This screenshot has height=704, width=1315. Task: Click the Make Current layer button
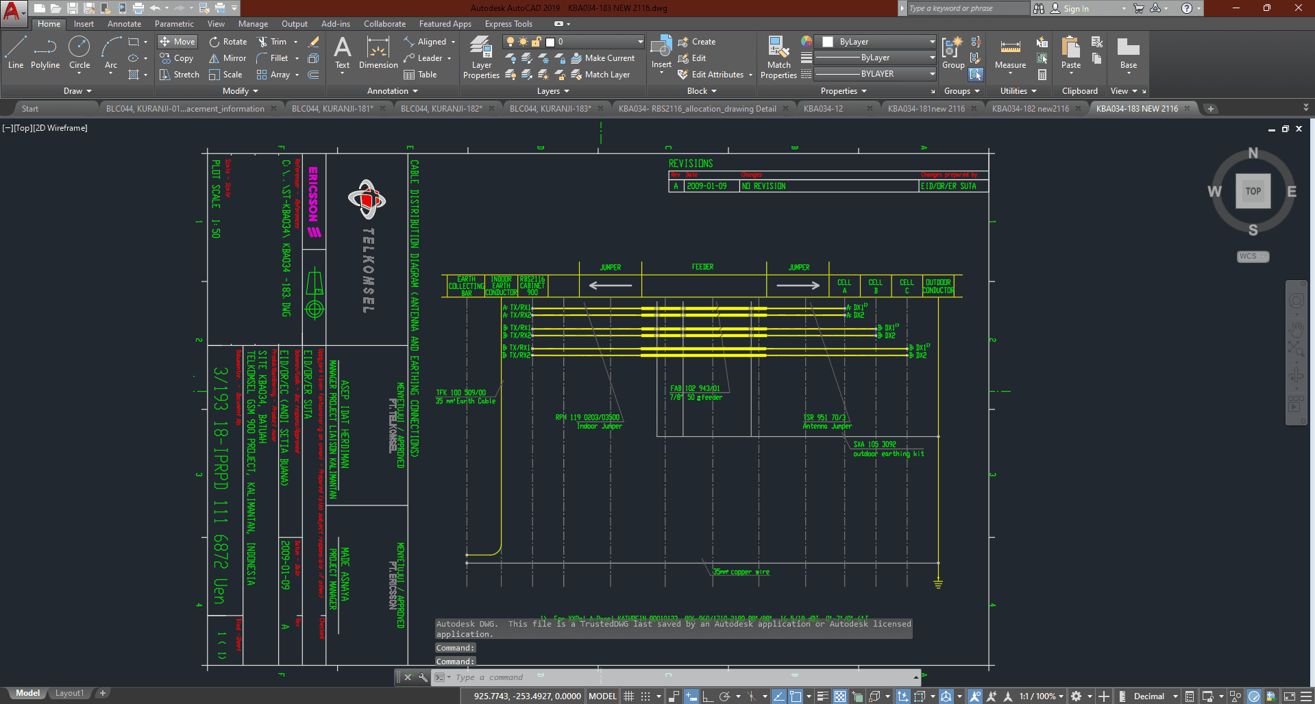coord(603,58)
